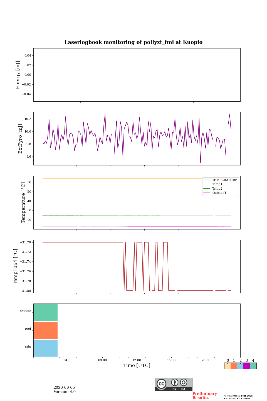Click the red Preliminary Results text
Screen dimensions: 267x401
tap(204, 396)
